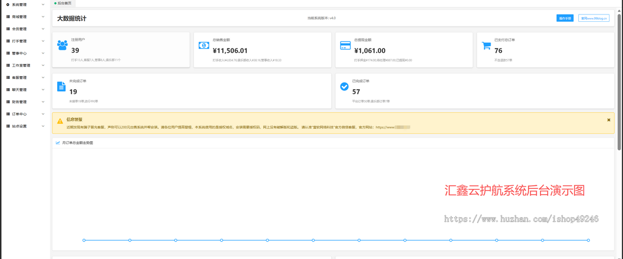The height and width of the screenshot is (259, 623).
Task: Click the paid orders count 76
Action: pos(498,51)
